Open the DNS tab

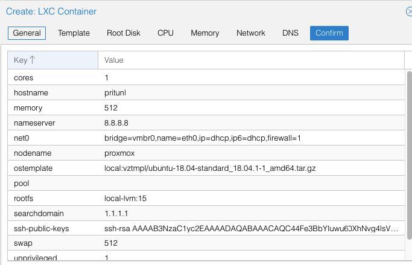point(290,33)
